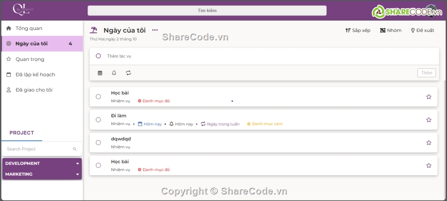Mark Đi làm task as important
This screenshot has height=201, width=447.
[429, 120]
